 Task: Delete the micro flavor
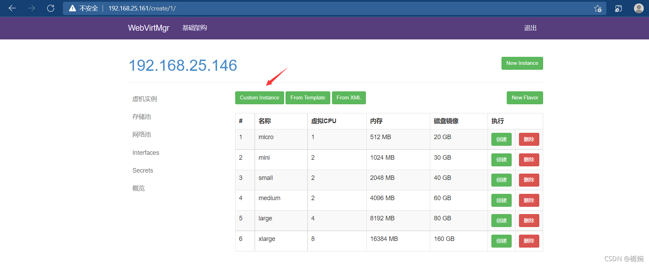529,139
